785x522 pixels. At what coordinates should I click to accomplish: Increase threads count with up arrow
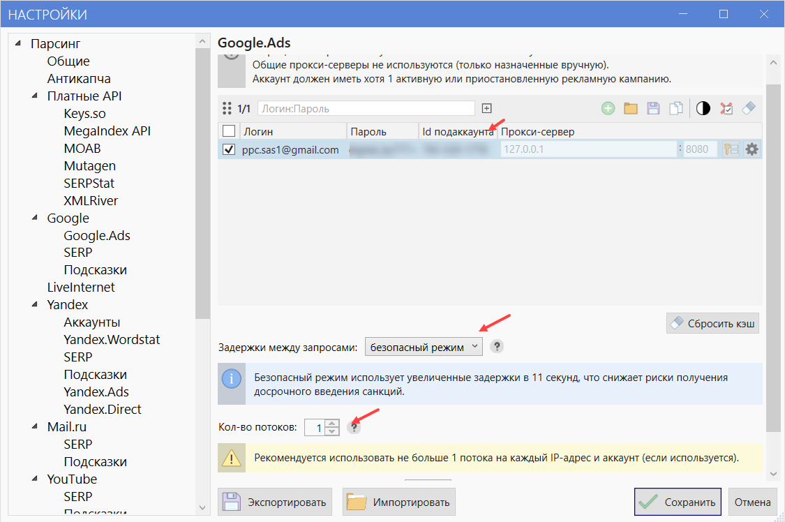(x=332, y=424)
